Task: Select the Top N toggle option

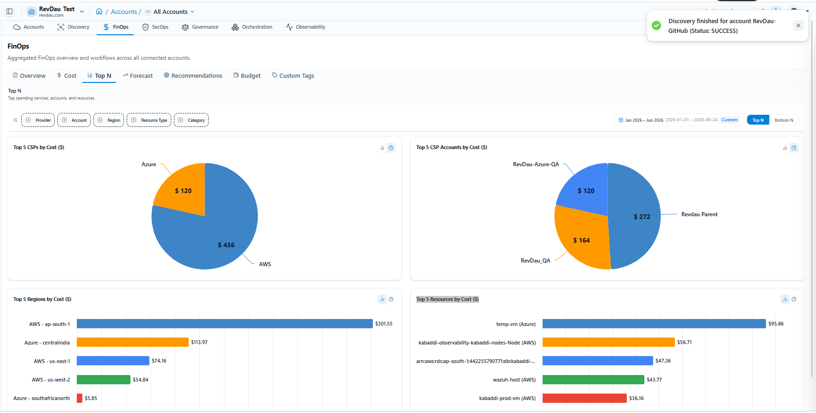Action: click(x=758, y=120)
